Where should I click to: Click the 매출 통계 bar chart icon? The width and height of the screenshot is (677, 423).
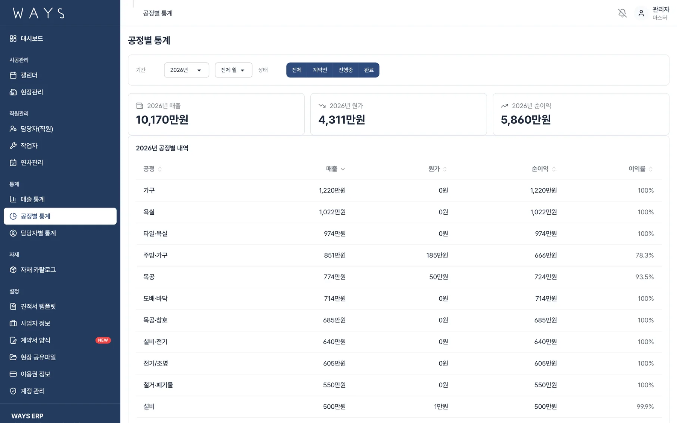point(13,199)
